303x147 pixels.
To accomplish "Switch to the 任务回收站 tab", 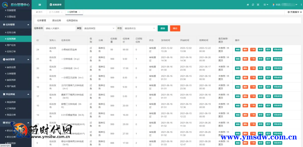I will [72, 21].
